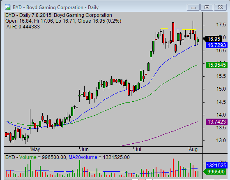Click the chart window icon beside BYD title
Viewport: 230px width, 180px height.
[x=7, y=7]
